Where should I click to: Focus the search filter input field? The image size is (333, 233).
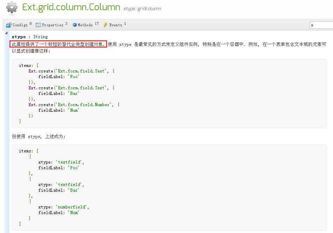tap(321, 25)
